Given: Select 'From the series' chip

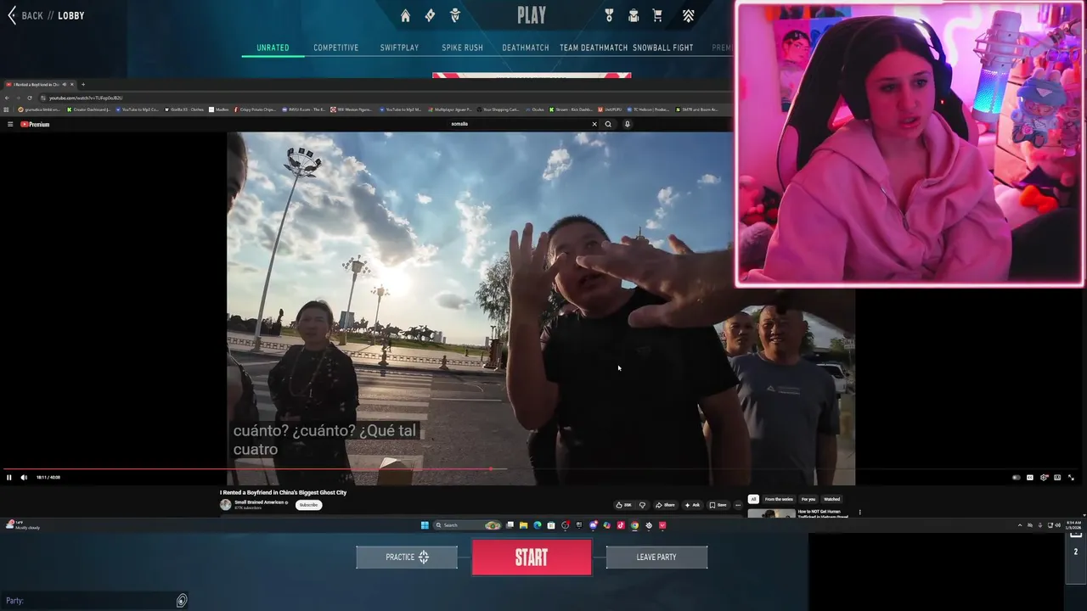Looking at the screenshot, I should click(779, 499).
